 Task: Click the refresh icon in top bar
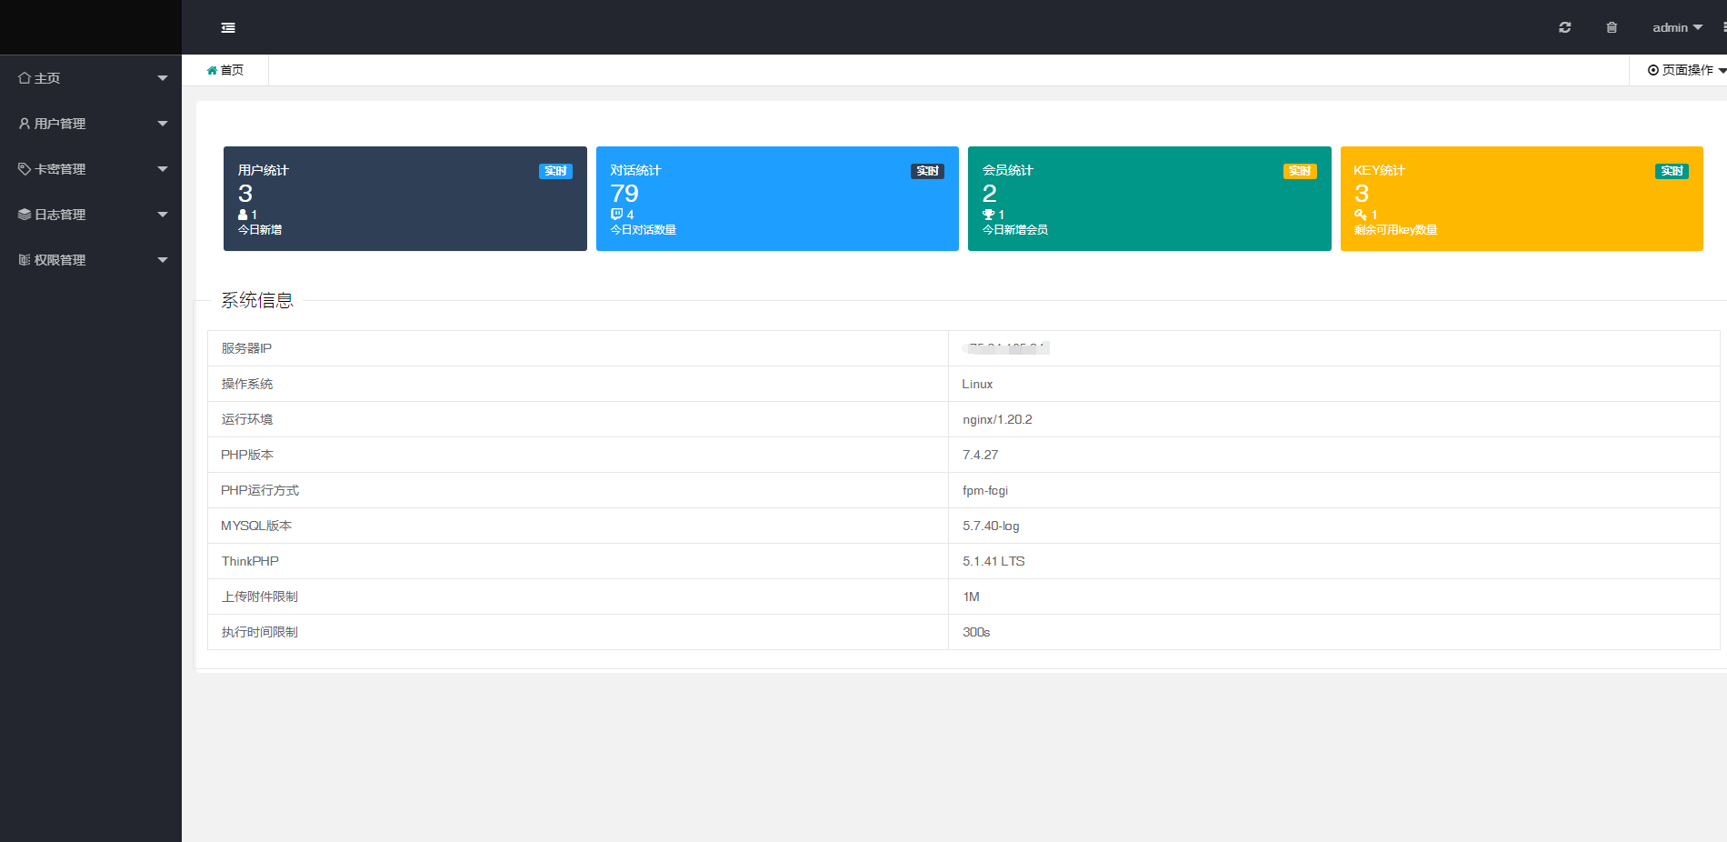click(x=1564, y=28)
